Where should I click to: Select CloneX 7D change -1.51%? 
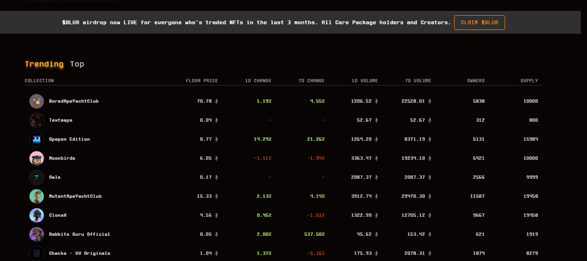point(316,215)
